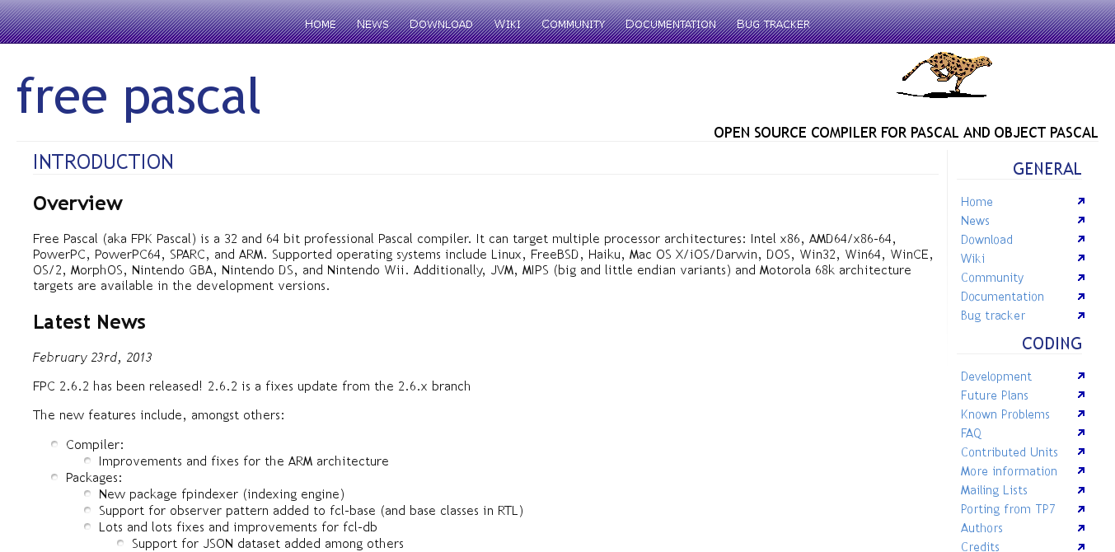1115x552 pixels.
Task: Click the 'FPC 2.6.2 has been released!' line
Action: pos(251,386)
